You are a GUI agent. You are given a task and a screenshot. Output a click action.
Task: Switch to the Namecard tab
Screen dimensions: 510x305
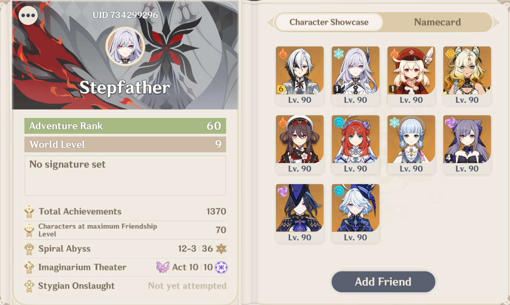[437, 22]
